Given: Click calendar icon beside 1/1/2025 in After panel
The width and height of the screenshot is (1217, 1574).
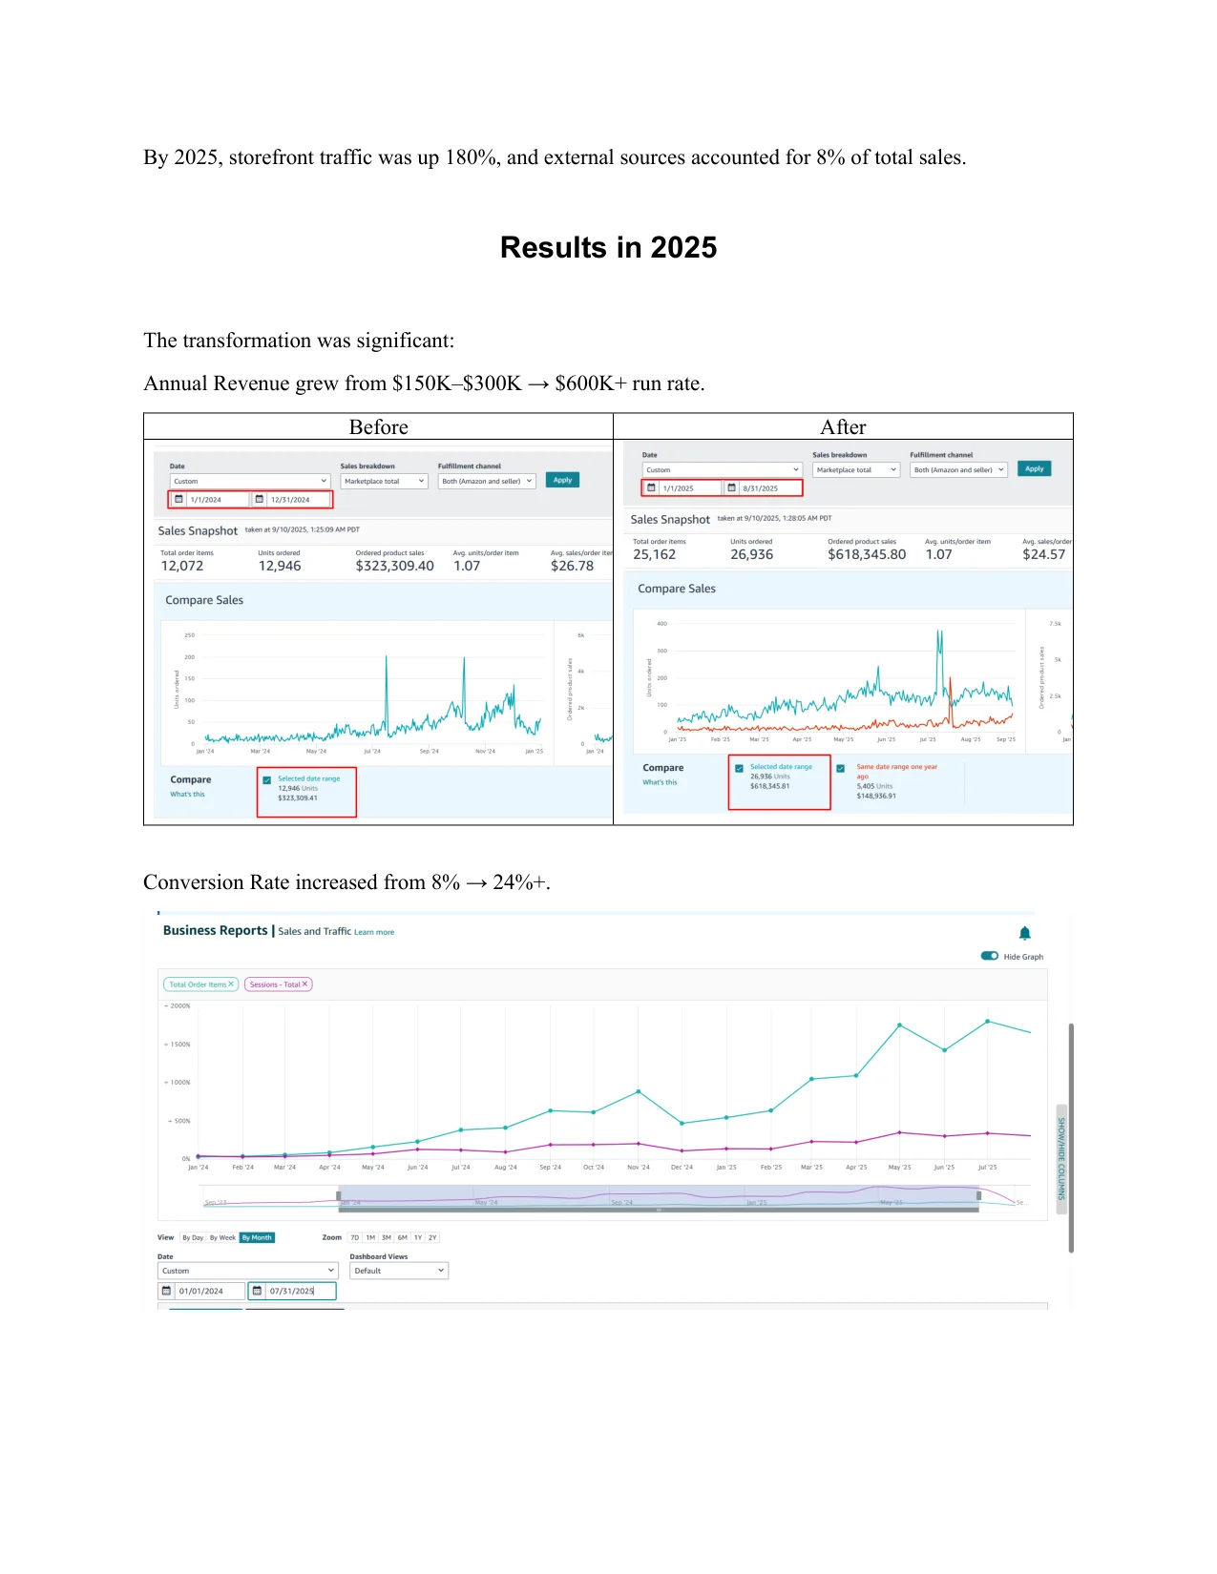Looking at the screenshot, I should tap(651, 487).
